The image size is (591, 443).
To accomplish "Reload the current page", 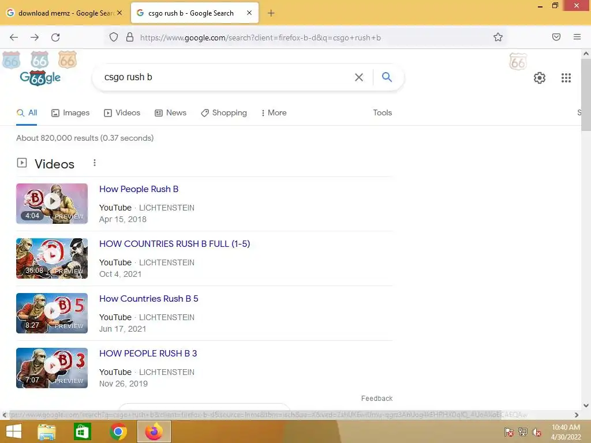I will pos(55,37).
